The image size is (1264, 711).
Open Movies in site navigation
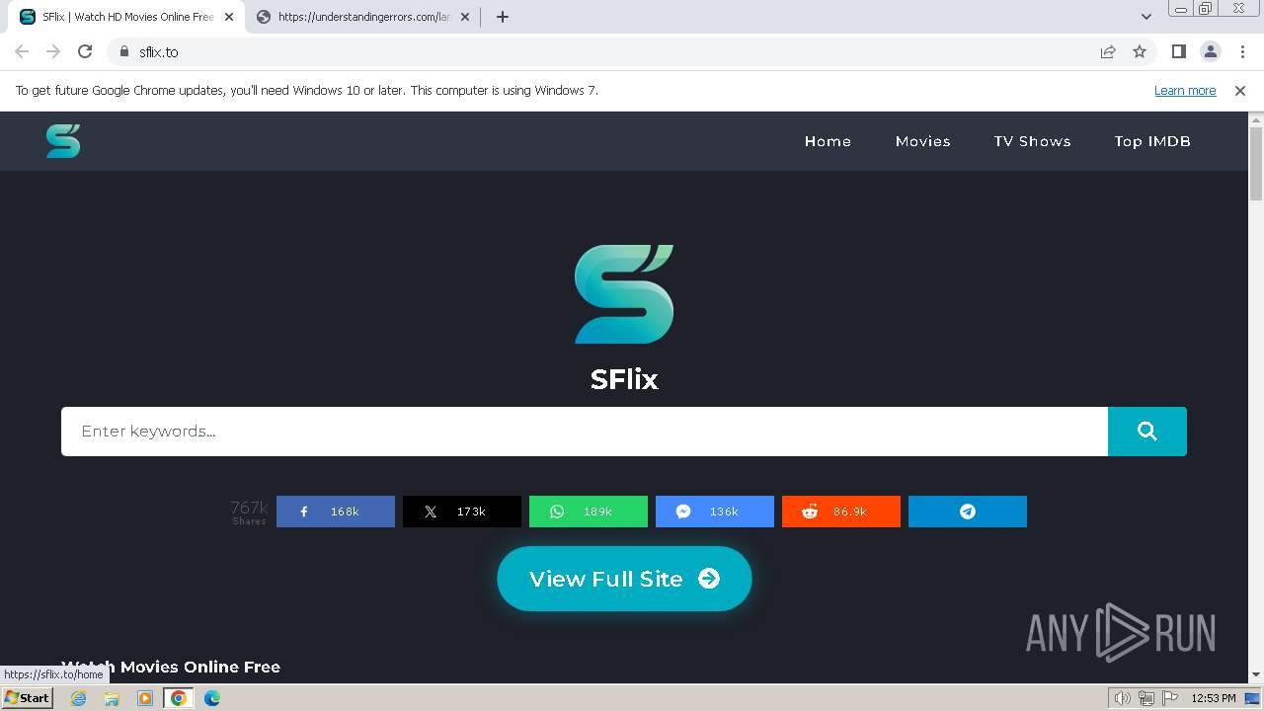922,141
